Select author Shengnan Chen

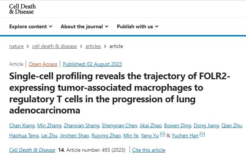tap(119, 125)
